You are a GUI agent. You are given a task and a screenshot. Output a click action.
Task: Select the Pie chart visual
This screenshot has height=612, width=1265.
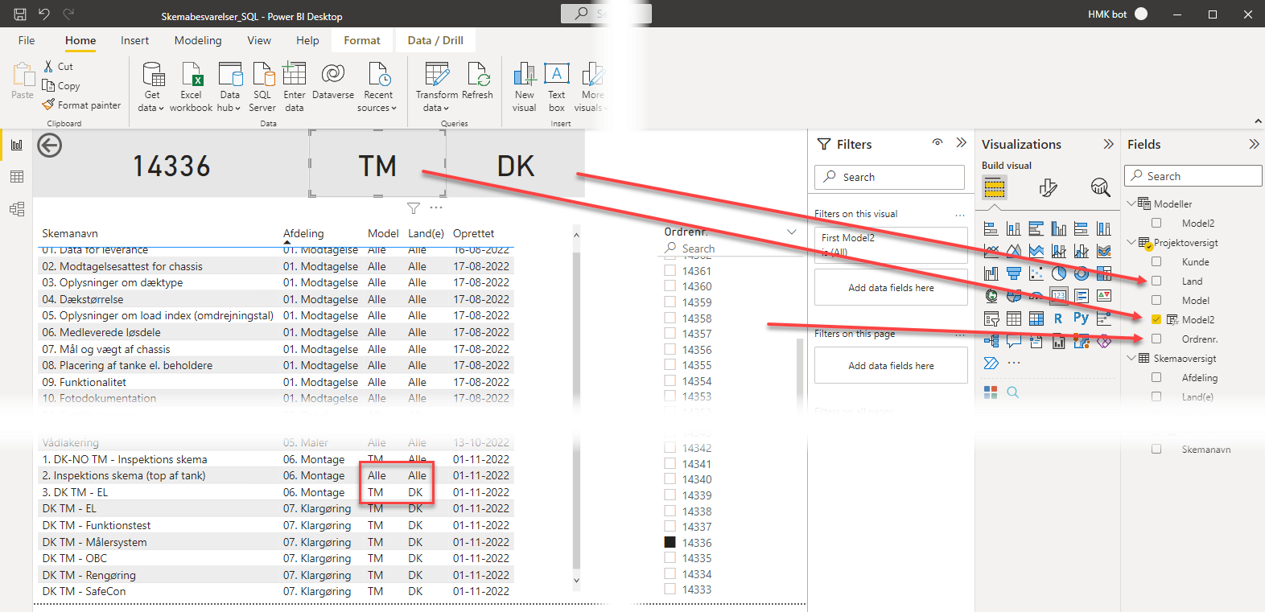[x=1058, y=273]
